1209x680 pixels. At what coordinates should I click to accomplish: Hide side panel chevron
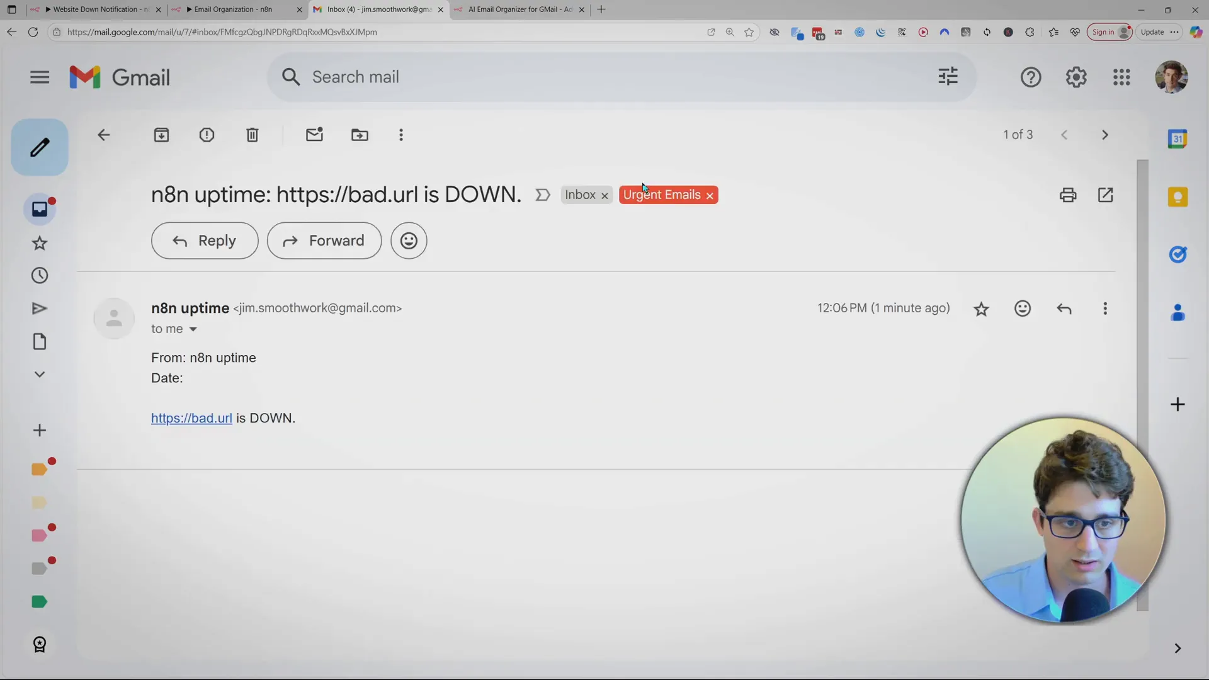[1178, 649]
